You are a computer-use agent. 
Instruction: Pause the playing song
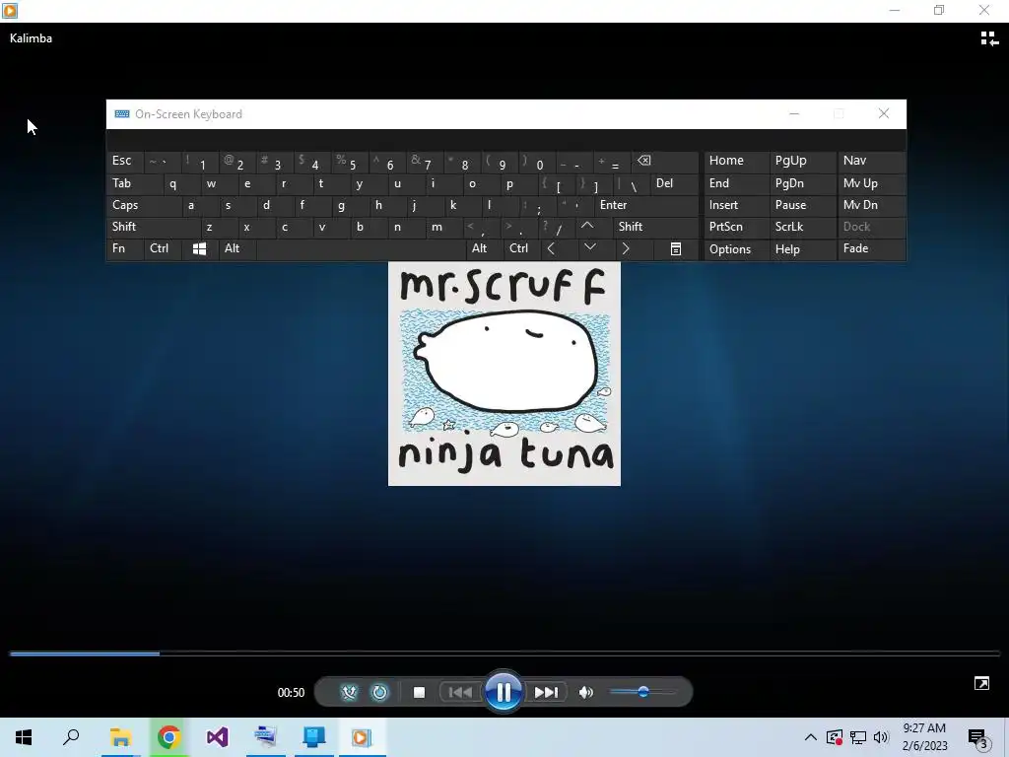[x=504, y=692]
